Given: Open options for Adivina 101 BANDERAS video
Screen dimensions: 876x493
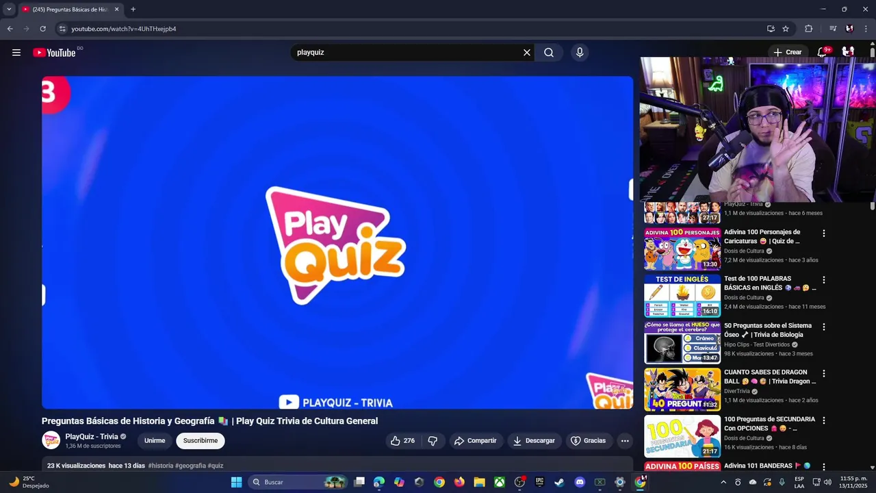Looking at the screenshot, I should pos(824,467).
